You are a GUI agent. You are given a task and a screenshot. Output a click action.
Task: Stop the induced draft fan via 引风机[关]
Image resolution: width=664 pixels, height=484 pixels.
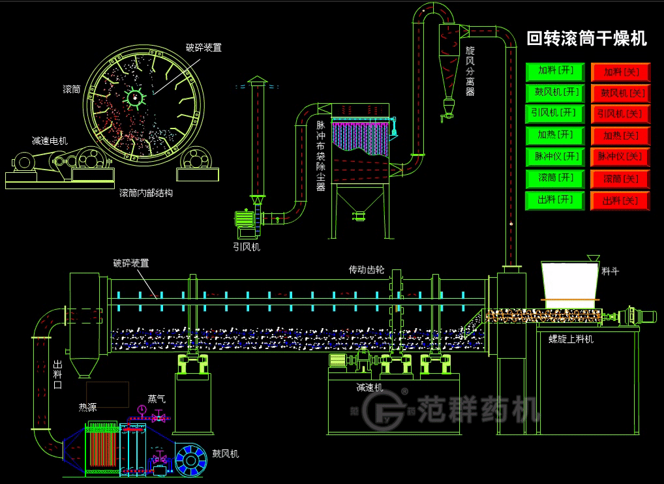pyautogui.click(x=621, y=114)
